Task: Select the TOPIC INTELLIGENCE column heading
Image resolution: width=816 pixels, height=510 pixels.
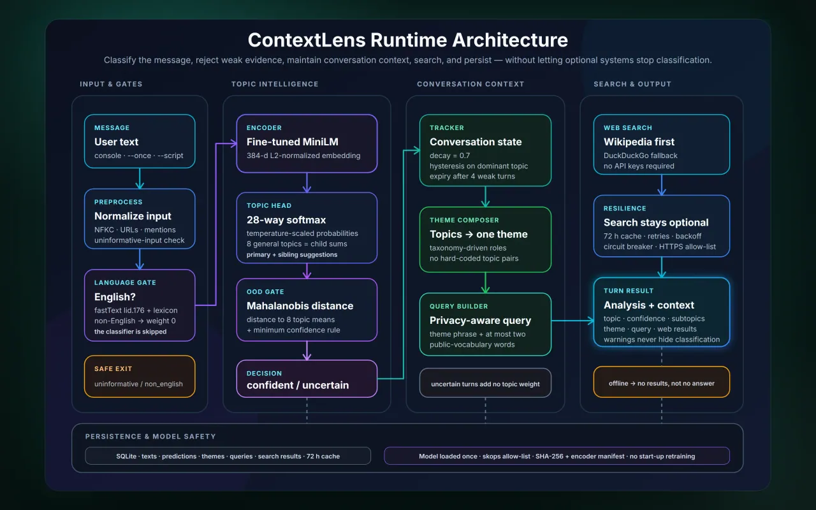Action: [x=275, y=84]
